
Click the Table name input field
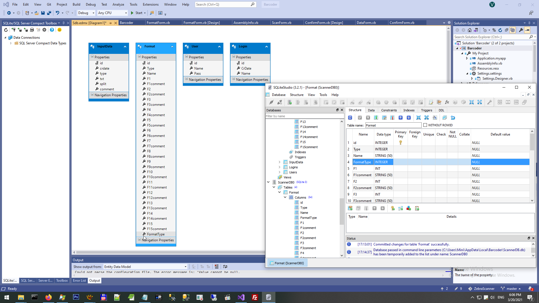393,125
